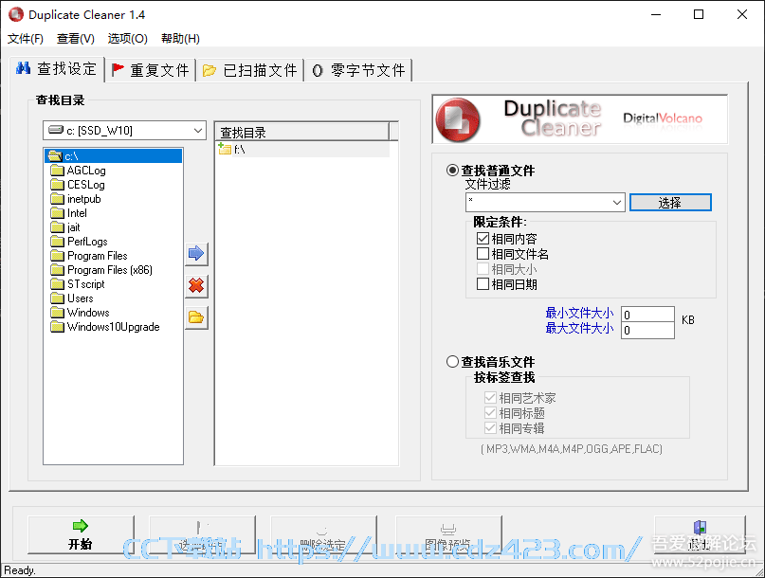Click the 查找目录 column header

(302, 133)
